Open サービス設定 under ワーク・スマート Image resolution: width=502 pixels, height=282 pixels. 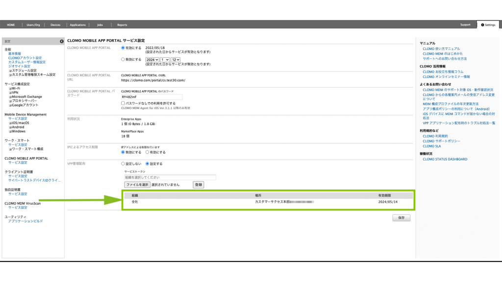click(18, 145)
